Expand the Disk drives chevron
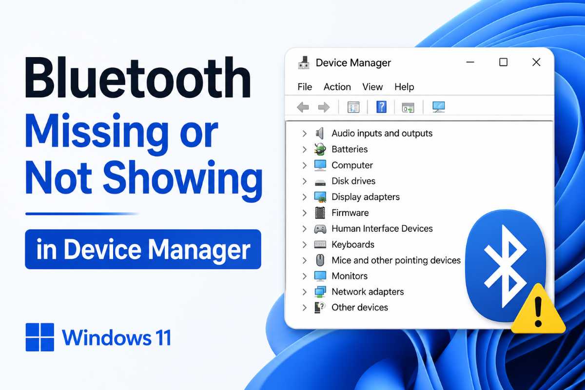 (304, 181)
